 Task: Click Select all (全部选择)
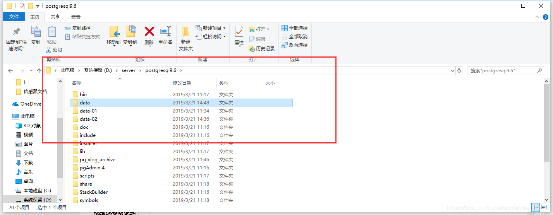click(294, 28)
